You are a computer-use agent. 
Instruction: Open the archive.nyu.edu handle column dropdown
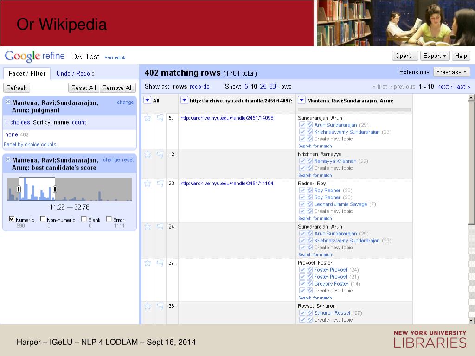[x=184, y=100]
